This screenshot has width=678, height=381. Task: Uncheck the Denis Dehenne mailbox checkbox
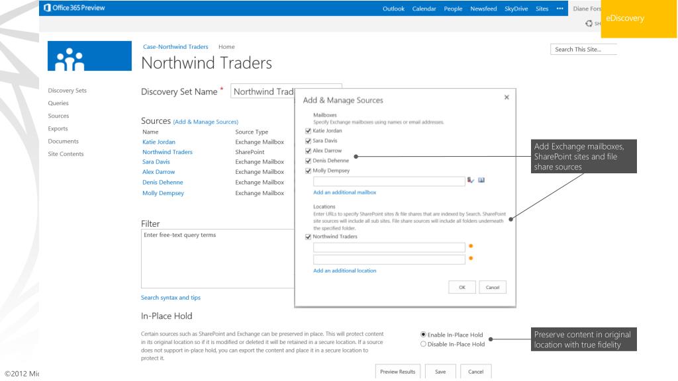[x=308, y=161]
